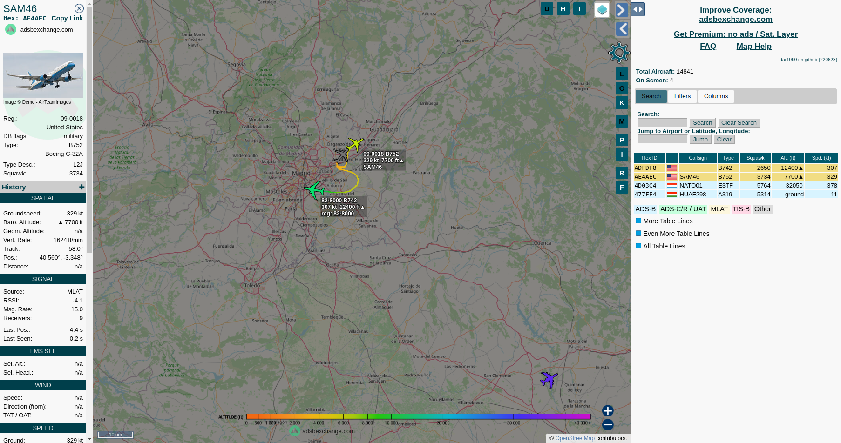Viewport: 841px width, 443px height.
Task: Open the adsbexchange.com coverage link
Action: pos(735,19)
